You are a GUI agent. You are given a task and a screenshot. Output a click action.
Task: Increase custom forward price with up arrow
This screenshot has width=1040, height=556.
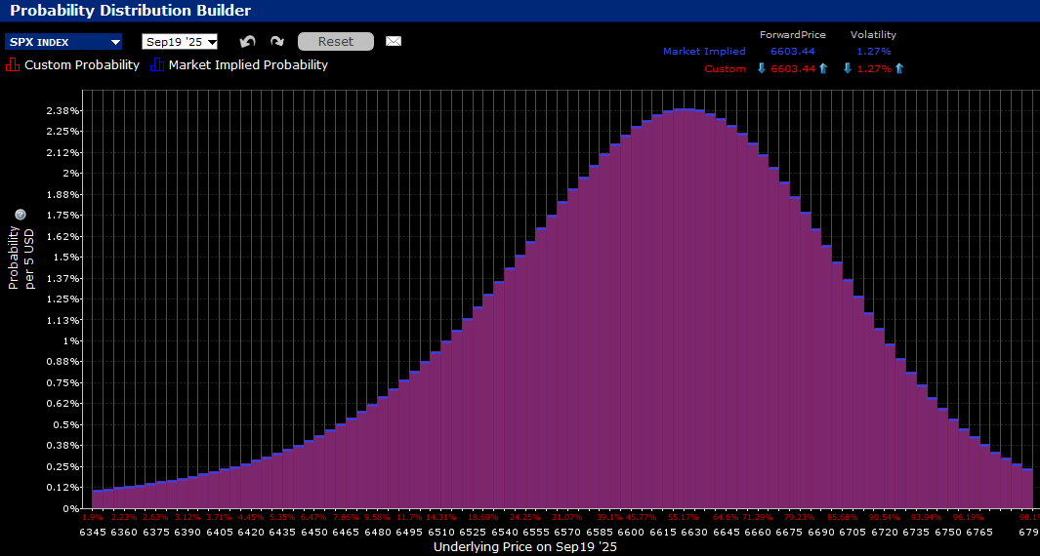coord(823,68)
